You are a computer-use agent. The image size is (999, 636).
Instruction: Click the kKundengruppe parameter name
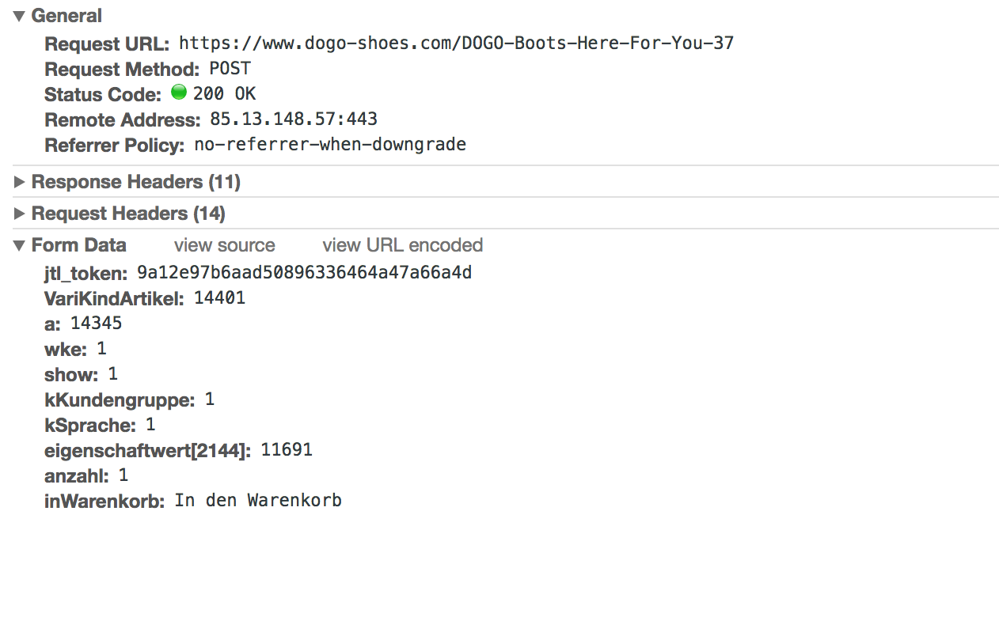(120, 400)
